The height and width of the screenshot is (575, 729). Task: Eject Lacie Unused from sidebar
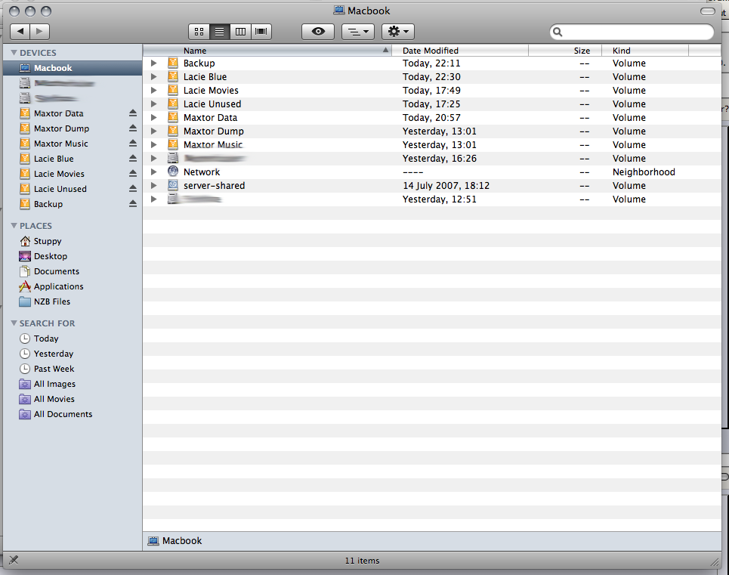tap(133, 189)
